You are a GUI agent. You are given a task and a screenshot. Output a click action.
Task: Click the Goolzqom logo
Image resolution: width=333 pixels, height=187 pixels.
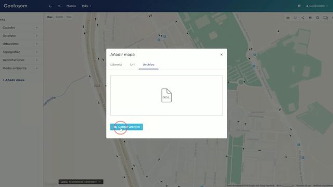16,6
